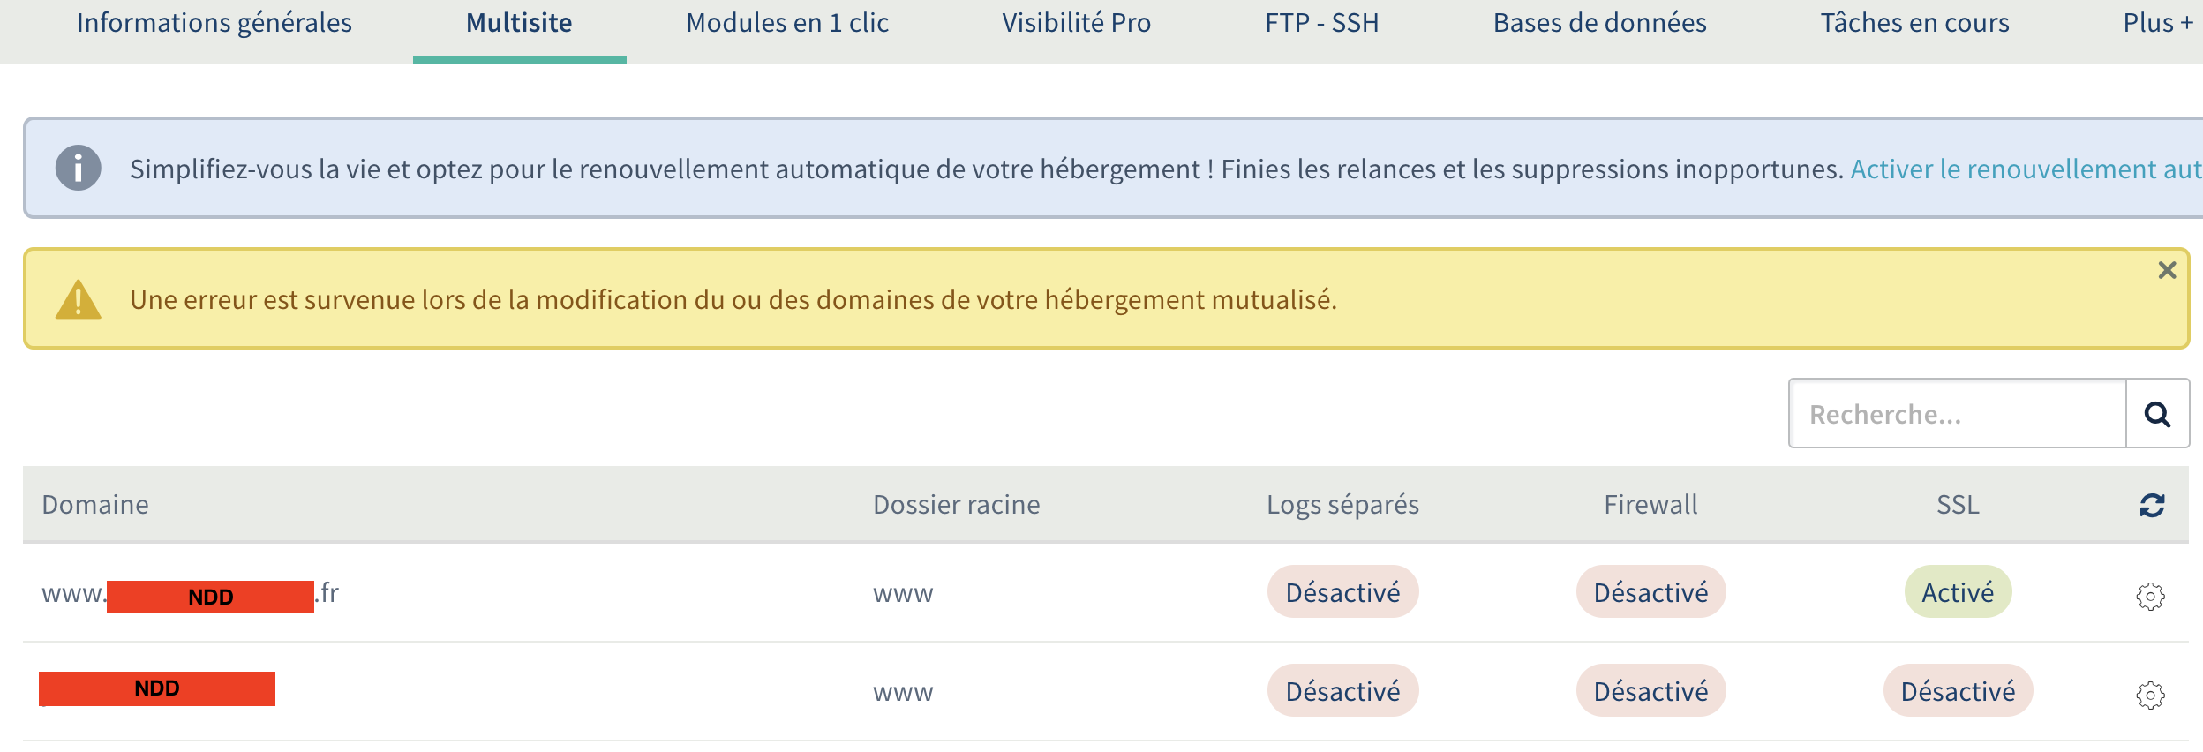Open the Bases de données tab
The image size is (2203, 752).
1599,23
